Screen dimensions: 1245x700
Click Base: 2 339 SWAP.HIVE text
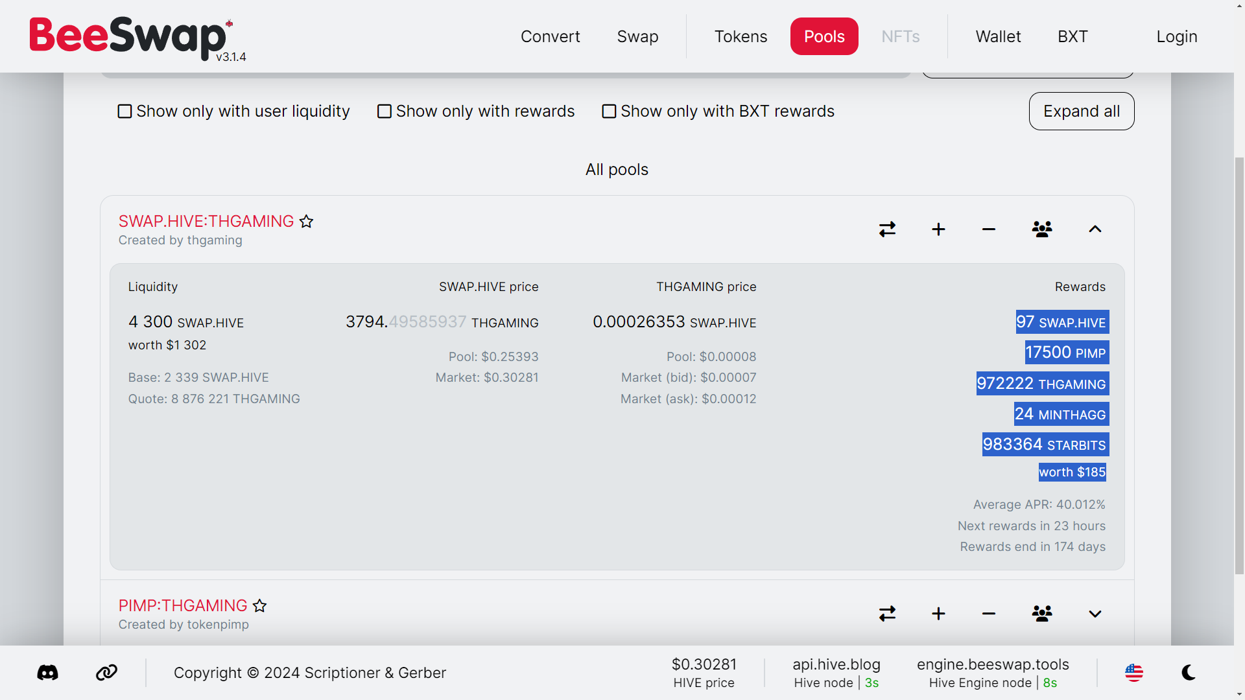click(198, 378)
